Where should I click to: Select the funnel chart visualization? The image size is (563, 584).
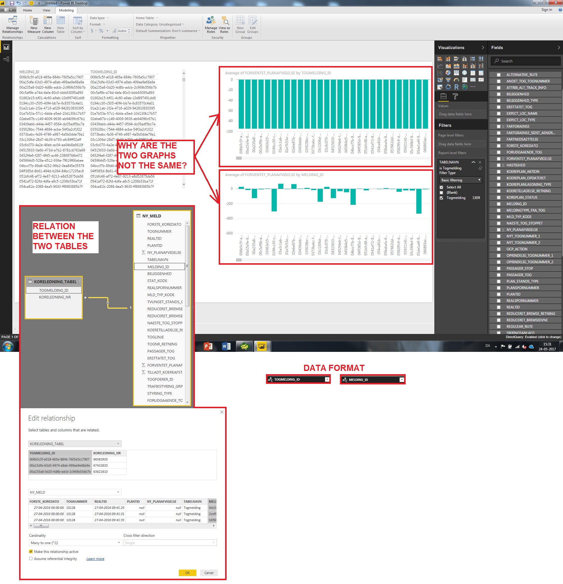(448, 80)
